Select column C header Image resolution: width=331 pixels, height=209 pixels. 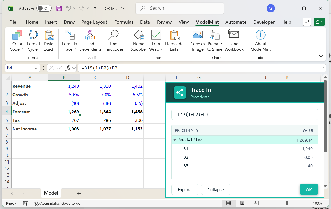point(96,77)
